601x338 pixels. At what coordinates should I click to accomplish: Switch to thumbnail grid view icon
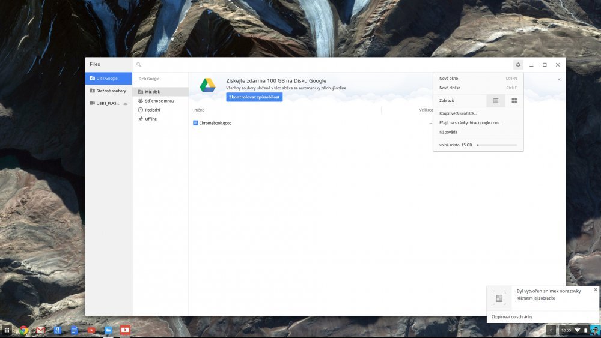(x=514, y=101)
